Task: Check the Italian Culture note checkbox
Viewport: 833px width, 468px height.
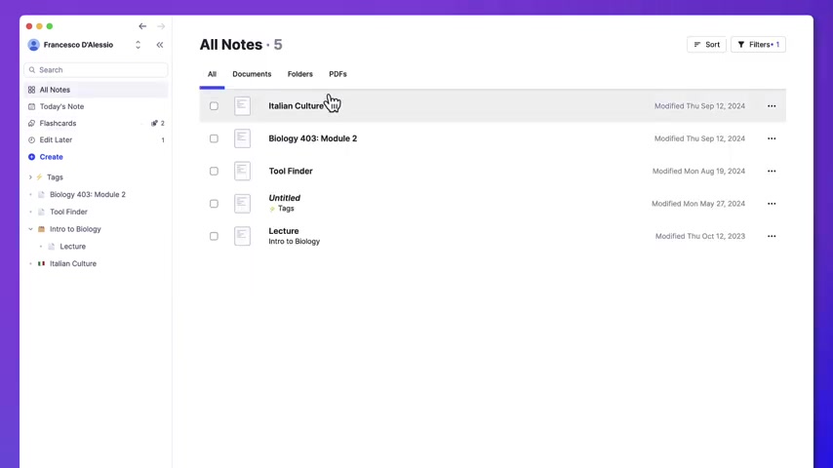Action: pyautogui.click(x=214, y=106)
